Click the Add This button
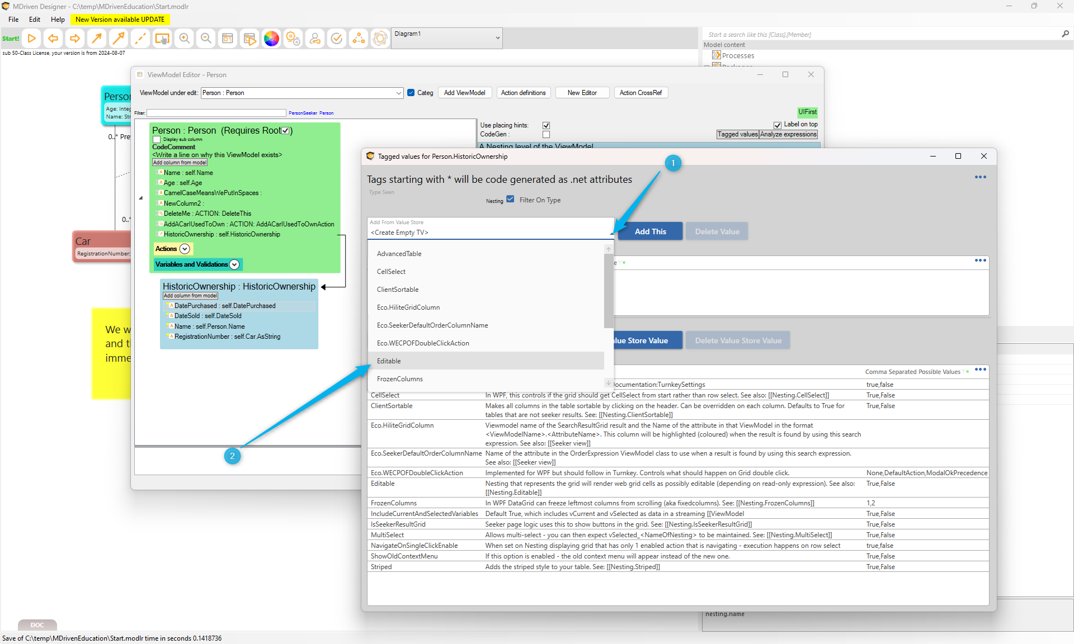 (650, 231)
